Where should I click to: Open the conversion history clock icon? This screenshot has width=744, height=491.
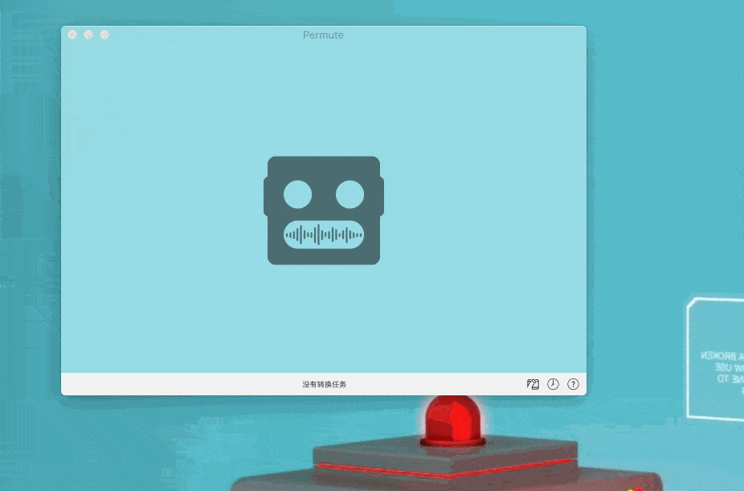553,384
